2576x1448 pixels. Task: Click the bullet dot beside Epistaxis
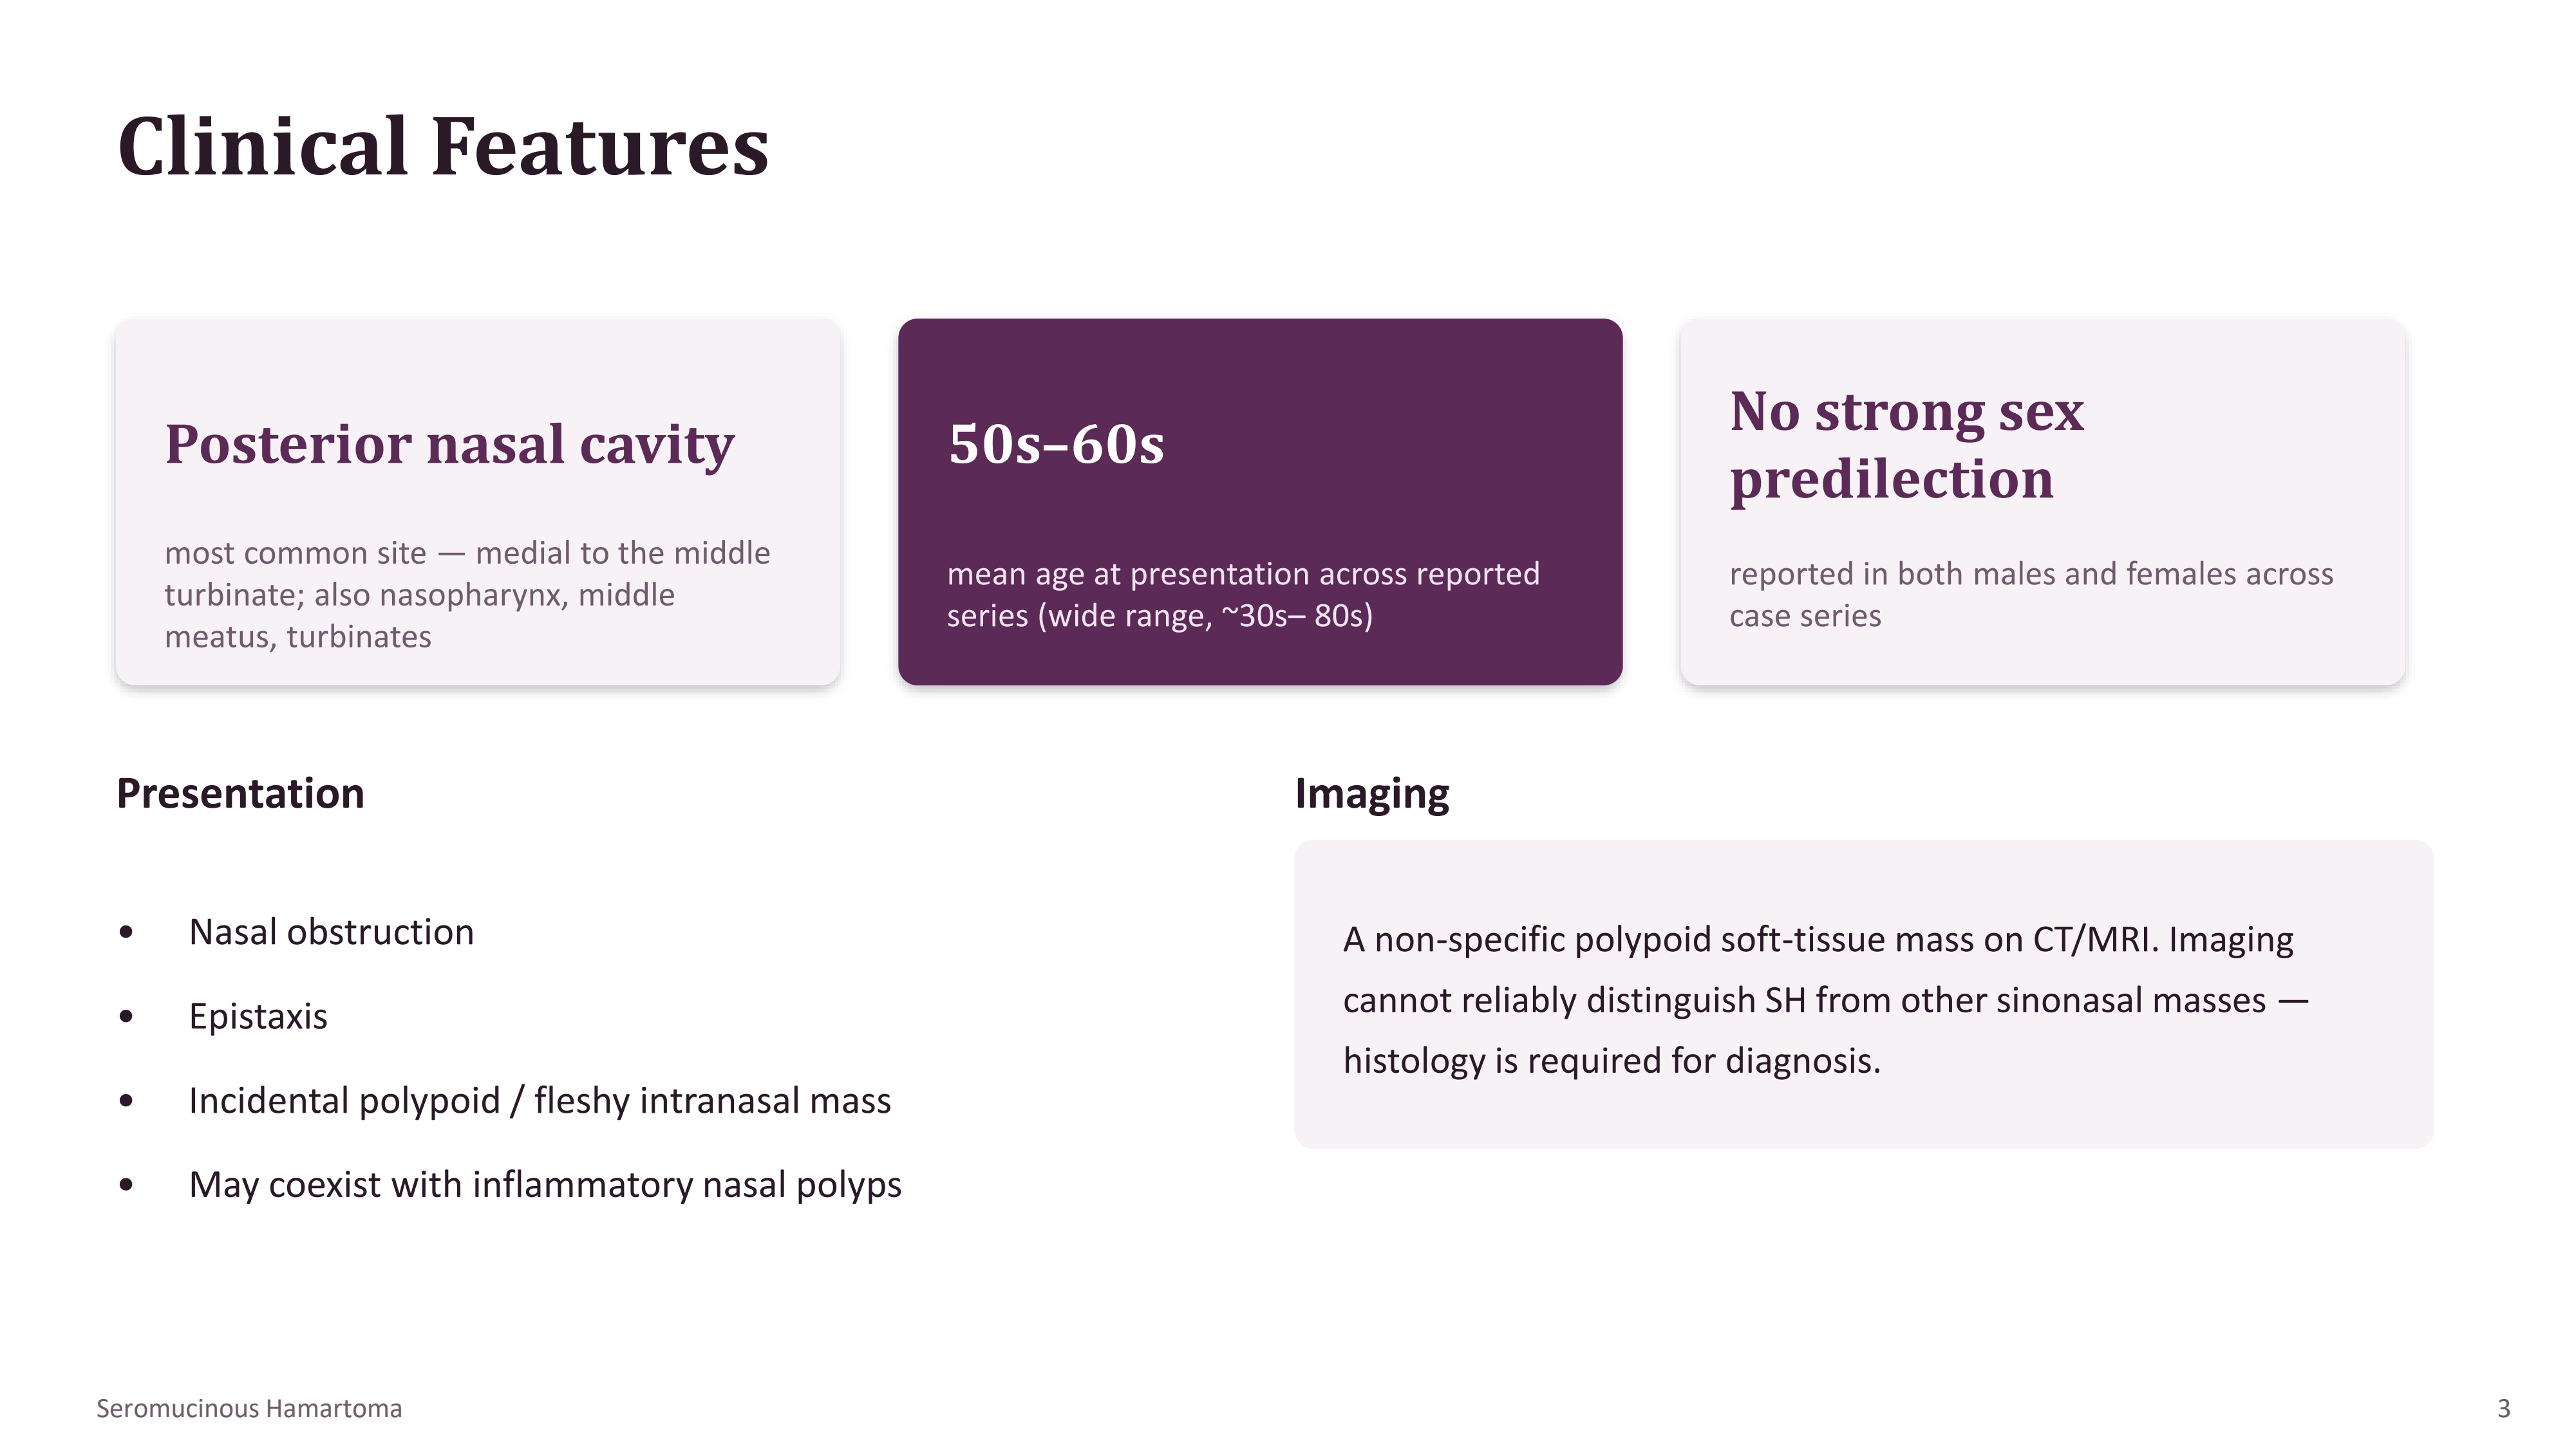click(x=126, y=1017)
